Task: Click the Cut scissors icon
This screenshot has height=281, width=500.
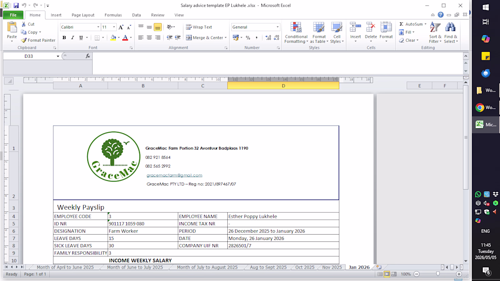Action: [24, 24]
